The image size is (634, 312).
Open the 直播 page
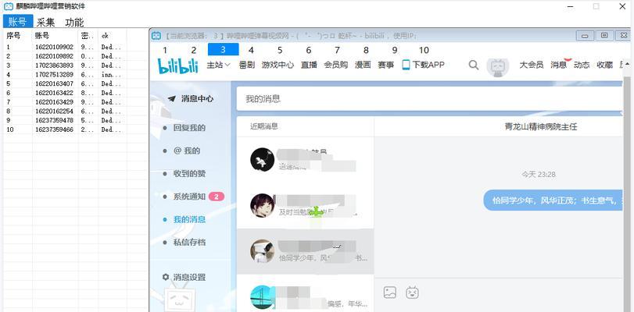309,65
